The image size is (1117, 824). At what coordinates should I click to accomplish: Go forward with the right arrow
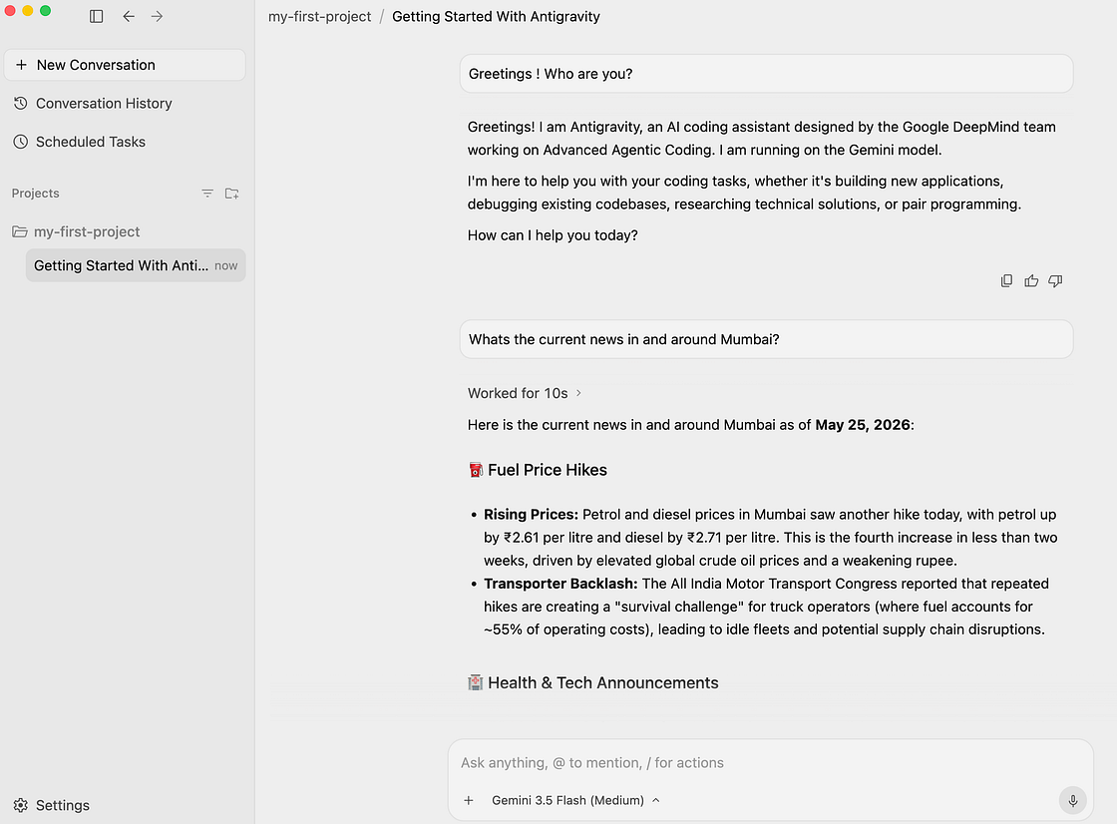click(x=157, y=16)
